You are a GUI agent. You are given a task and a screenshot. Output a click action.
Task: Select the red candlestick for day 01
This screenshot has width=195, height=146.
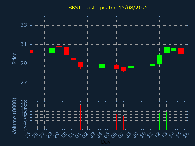(80, 64)
